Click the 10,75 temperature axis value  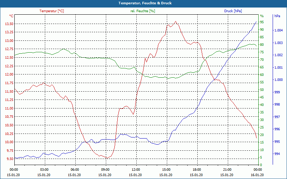pyautogui.click(x=9, y=117)
